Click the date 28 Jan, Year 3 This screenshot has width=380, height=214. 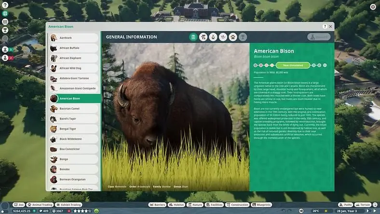pos(347,211)
